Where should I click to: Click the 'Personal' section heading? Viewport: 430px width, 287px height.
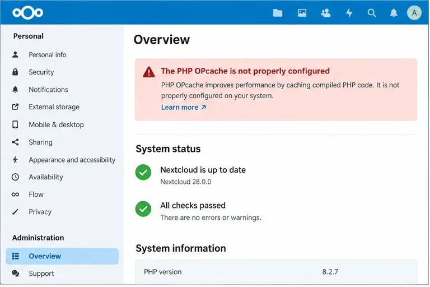click(28, 36)
